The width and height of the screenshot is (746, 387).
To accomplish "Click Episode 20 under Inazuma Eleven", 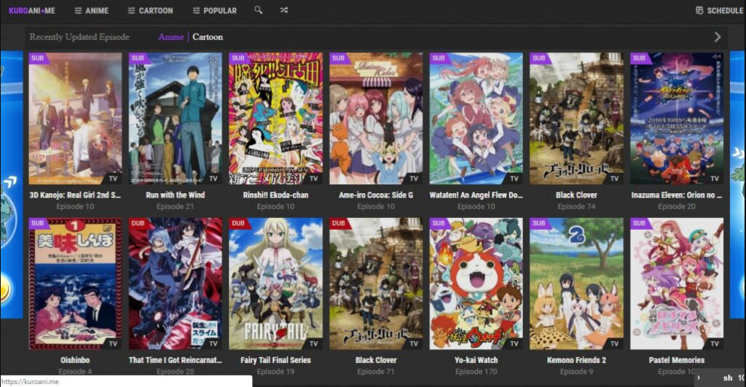I will (x=677, y=206).
